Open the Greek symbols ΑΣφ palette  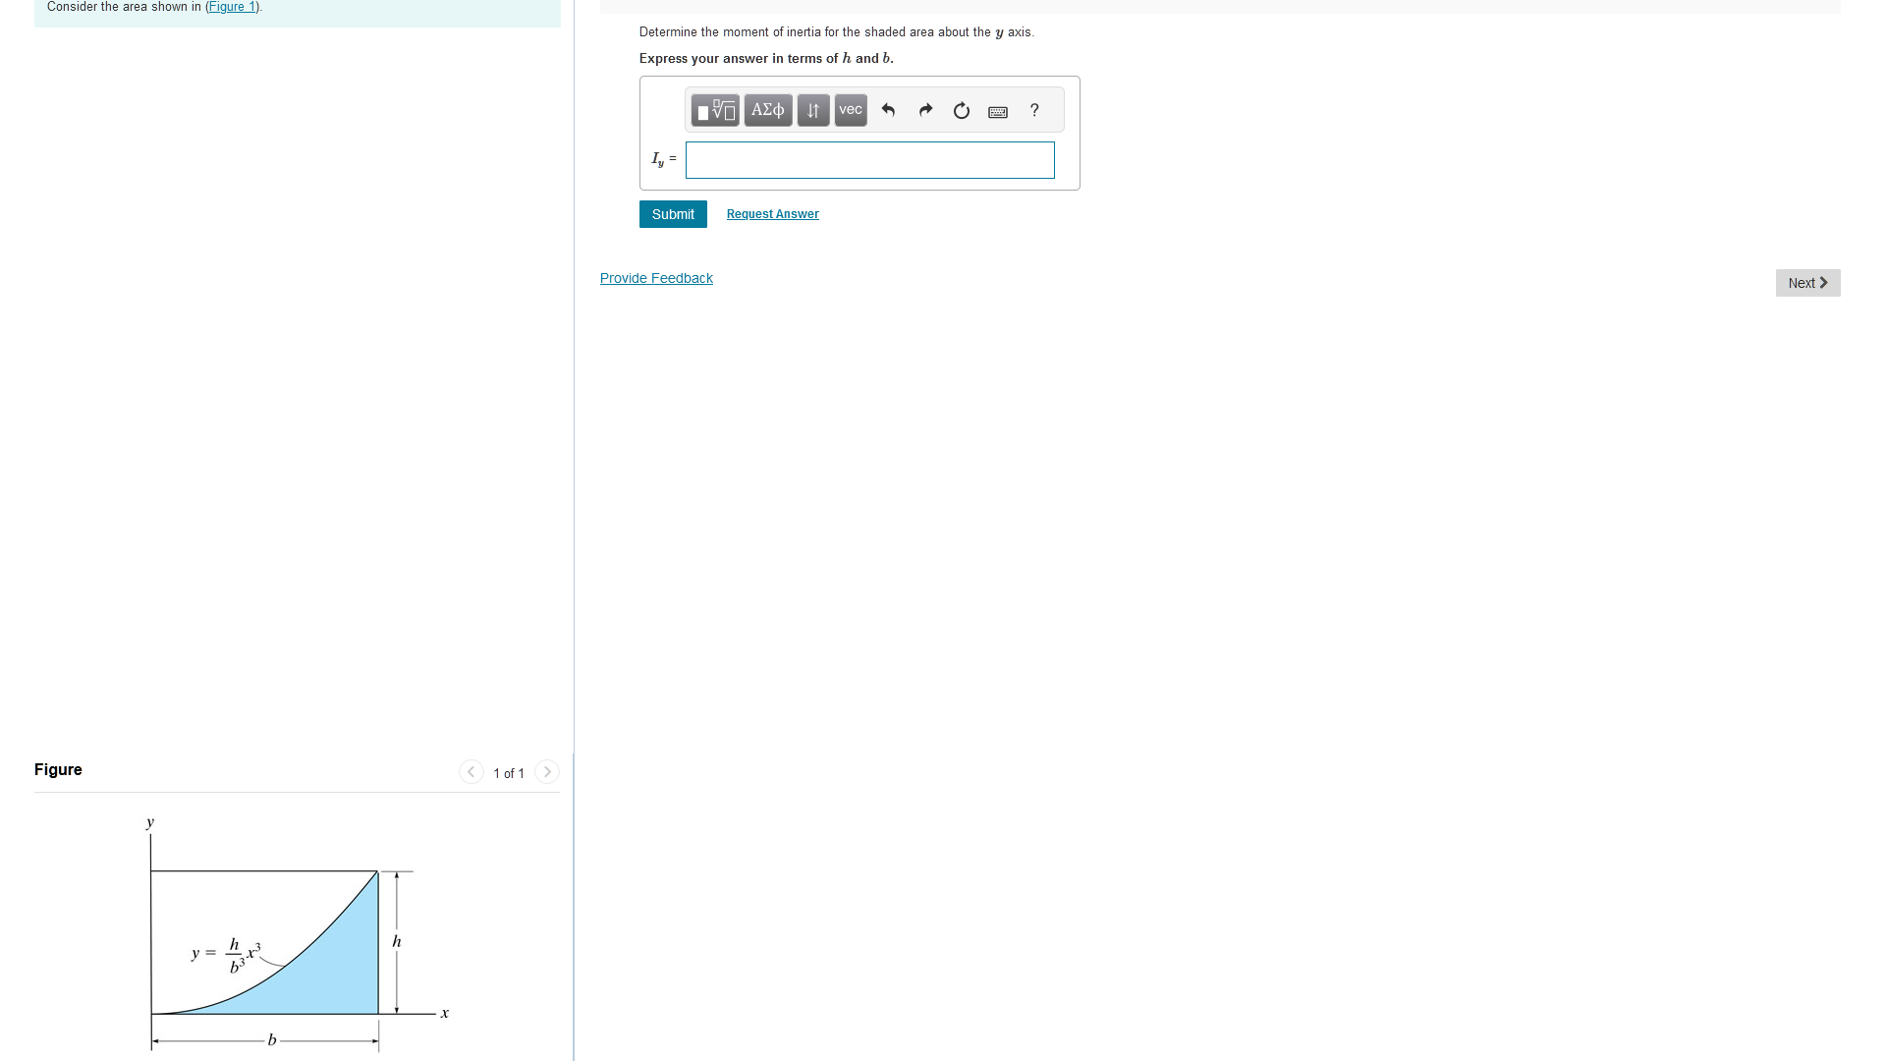coord(767,110)
